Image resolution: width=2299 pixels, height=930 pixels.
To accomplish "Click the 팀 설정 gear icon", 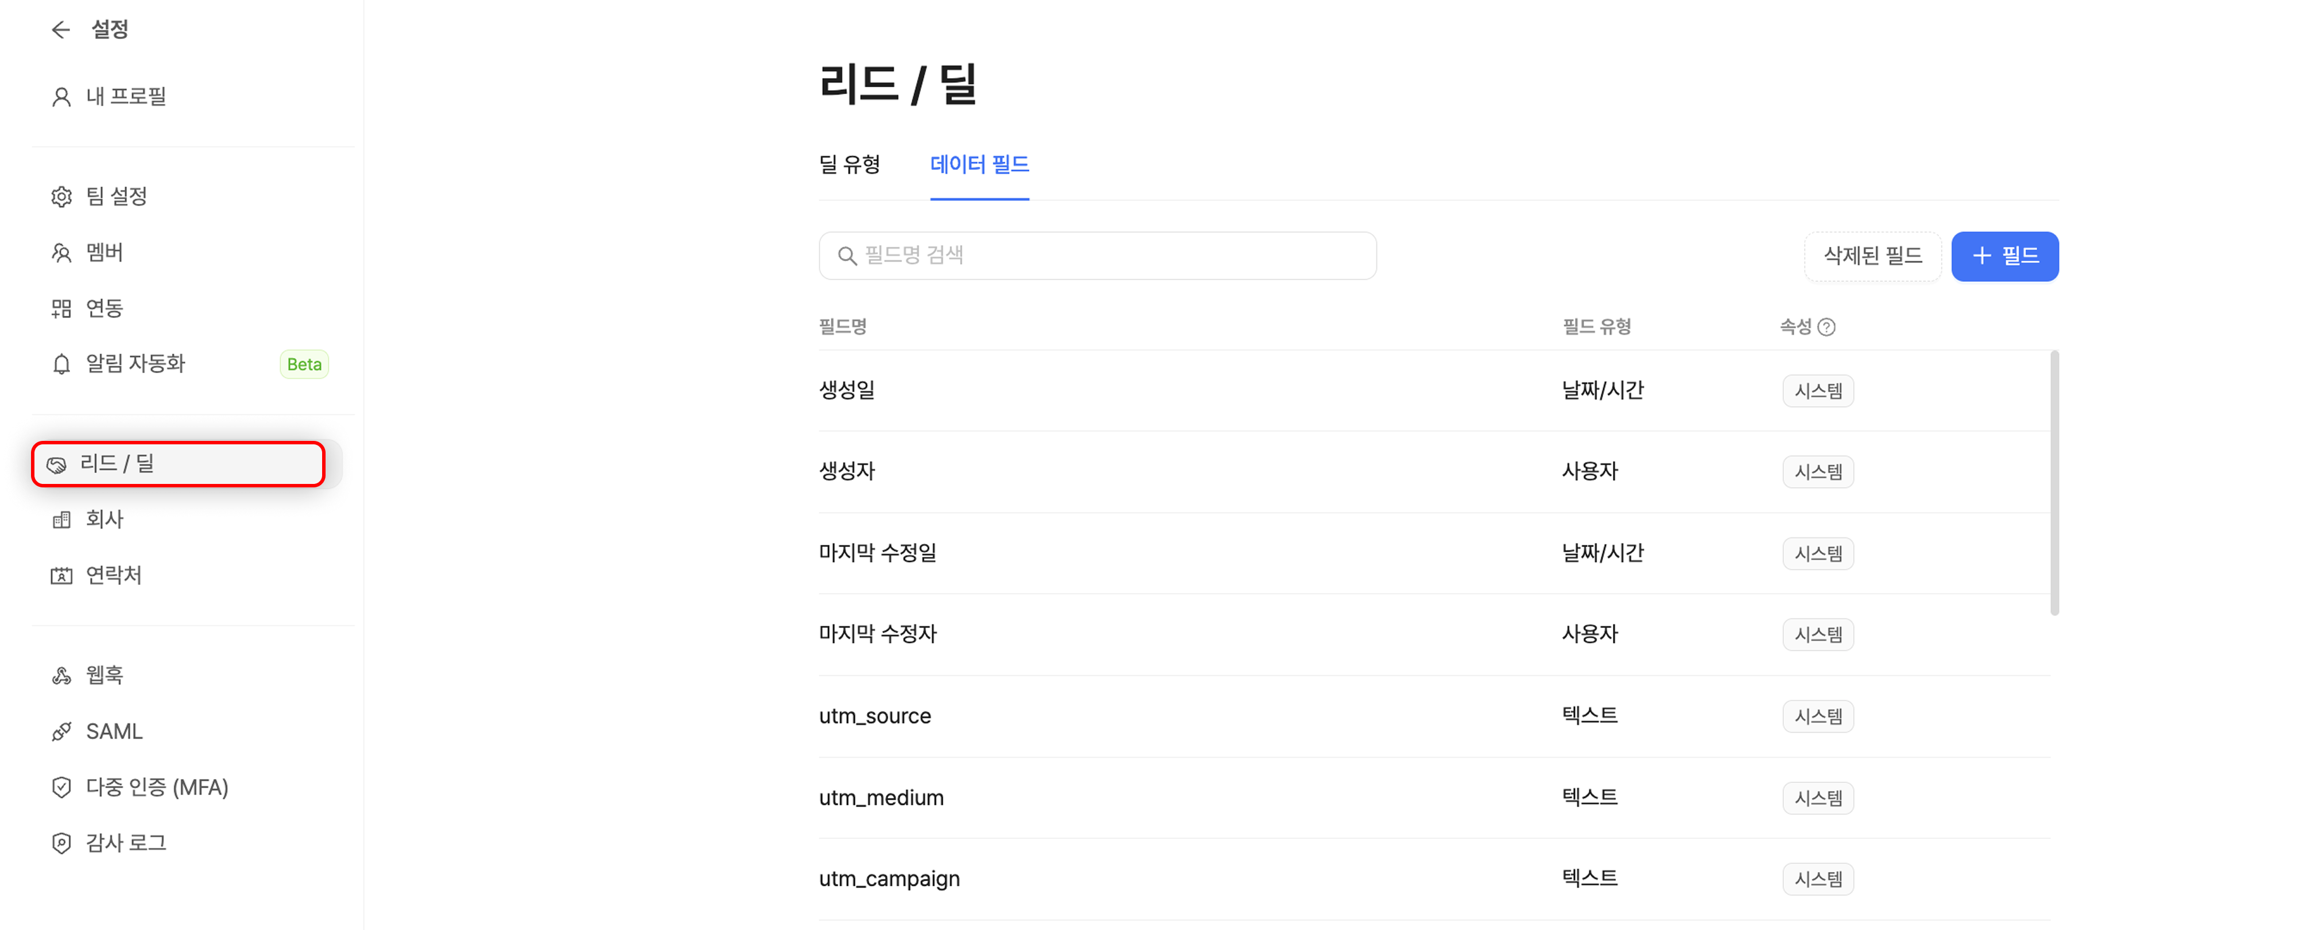I will (x=61, y=197).
